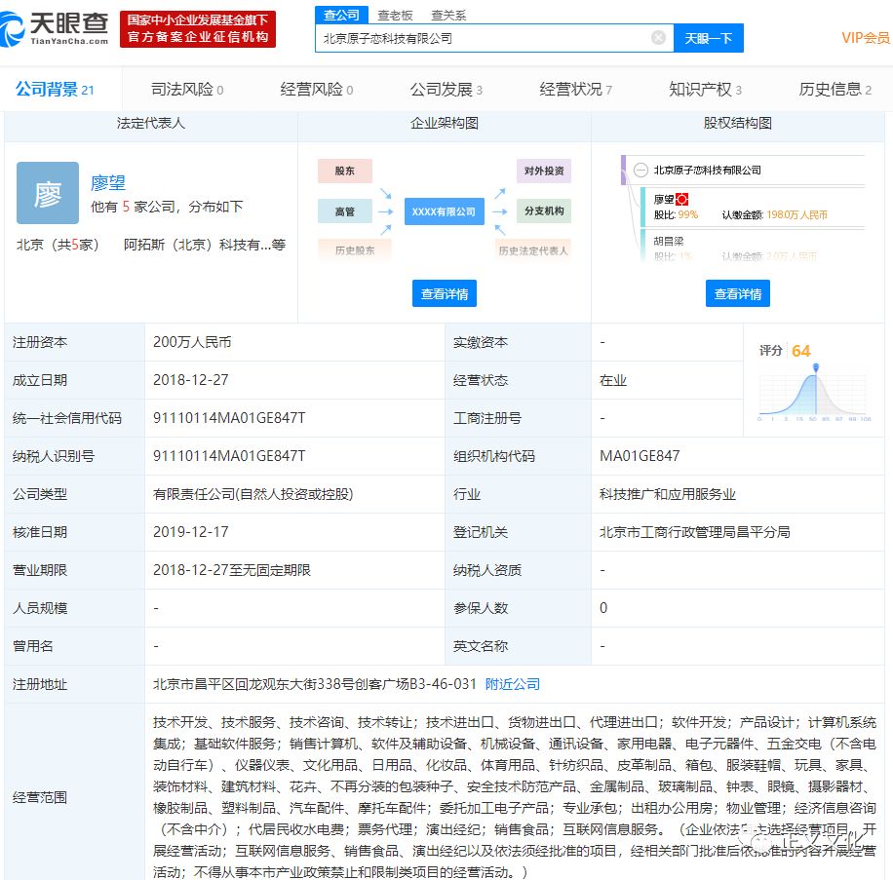The image size is (893, 880).
Task: Click the 天眼一下 search button
Action: tap(708, 38)
